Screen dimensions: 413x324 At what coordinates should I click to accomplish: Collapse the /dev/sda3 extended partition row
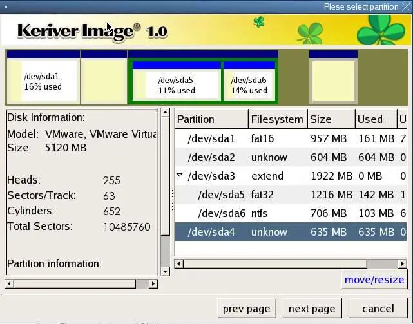pos(179,175)
